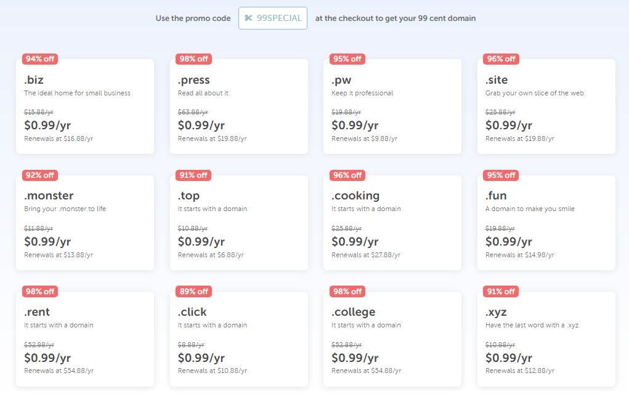
Task: Select the .site domain offer
Action: pyautogui.click(x=546, y=106)
